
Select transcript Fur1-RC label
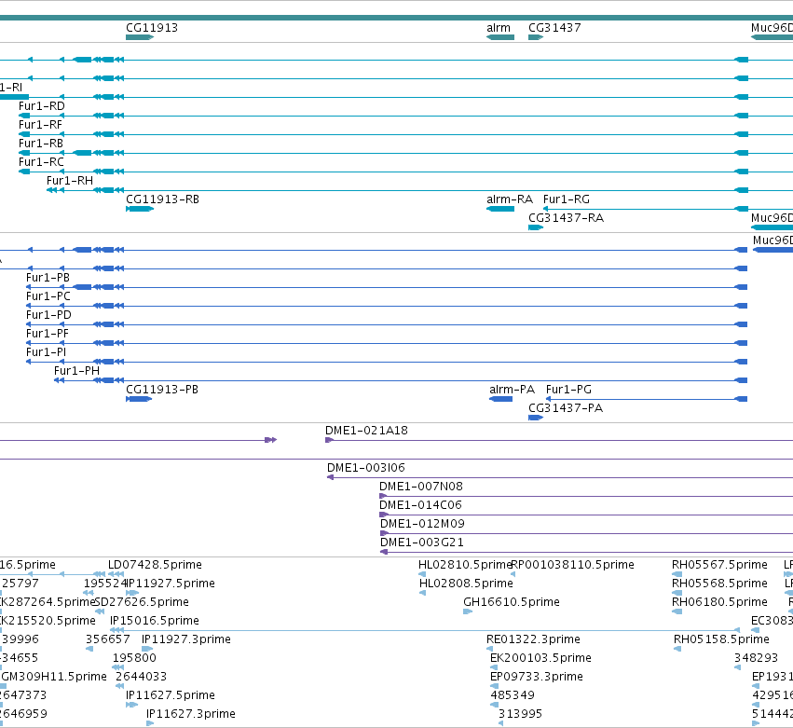coord(41,162)
